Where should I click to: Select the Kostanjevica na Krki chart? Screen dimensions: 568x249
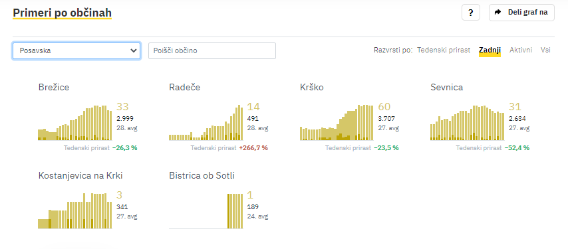click(75, 210)
